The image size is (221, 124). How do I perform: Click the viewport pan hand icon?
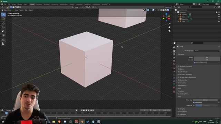point(170,27)
